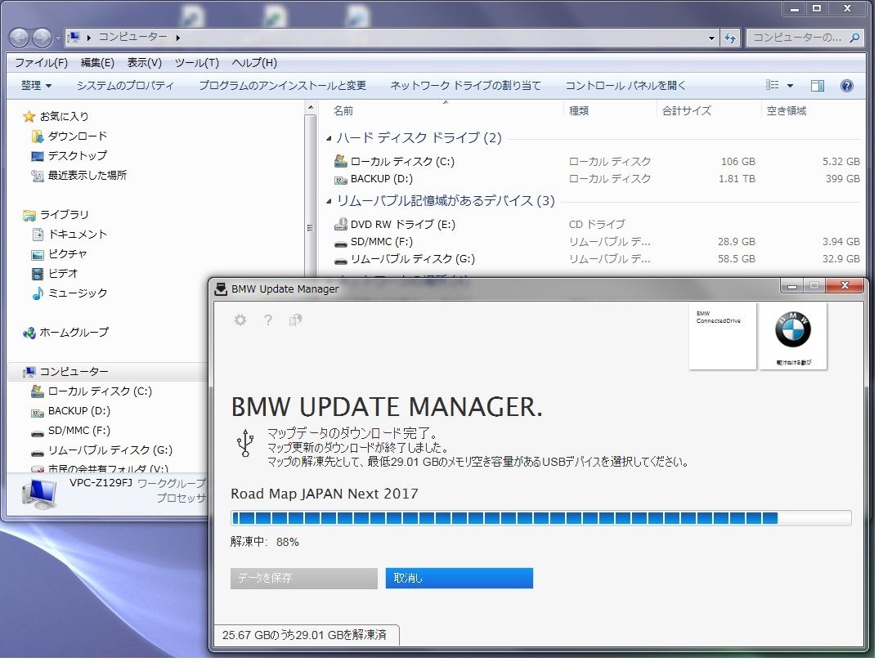883x662 pixels.
Task: Click the Explorer forward navigation arrow
Action: coord(43,38)
